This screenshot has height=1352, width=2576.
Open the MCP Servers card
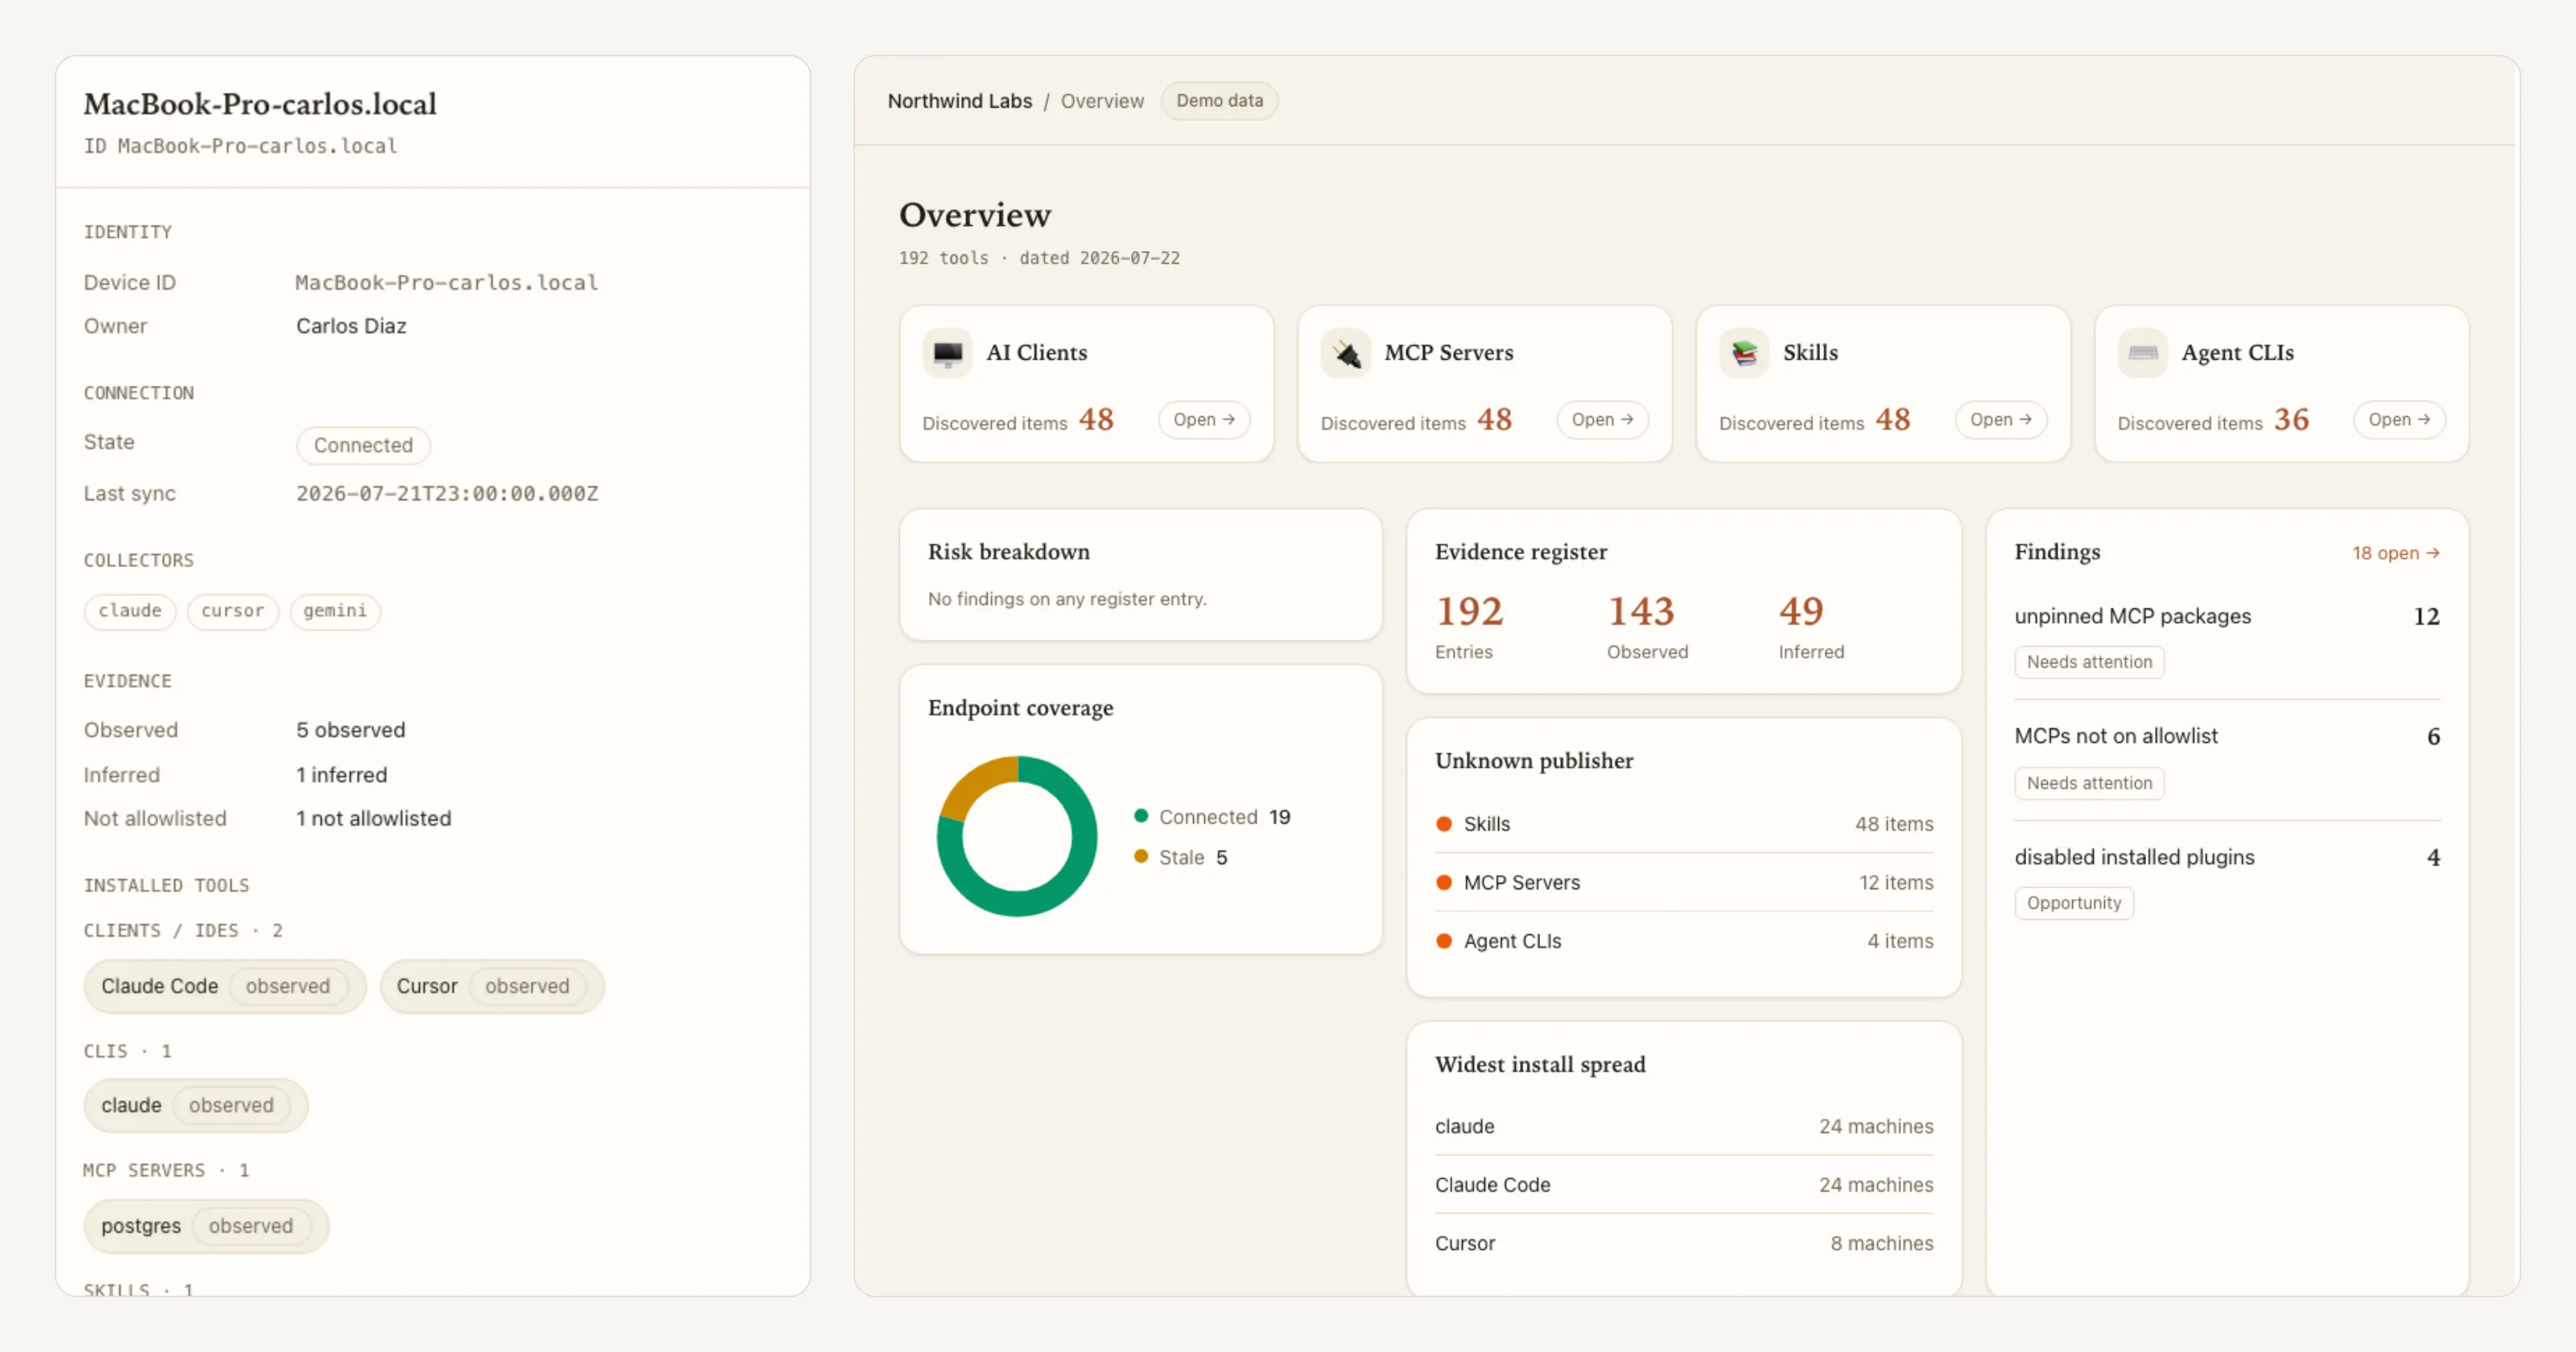coord(1602,420)
